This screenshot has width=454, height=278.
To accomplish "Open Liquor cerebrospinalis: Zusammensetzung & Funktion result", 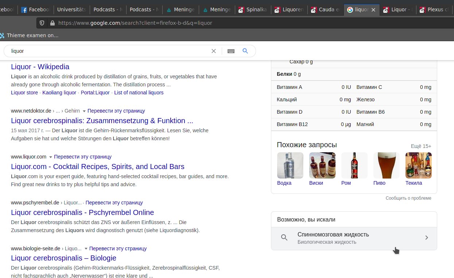I will click(x=102, y=121).
